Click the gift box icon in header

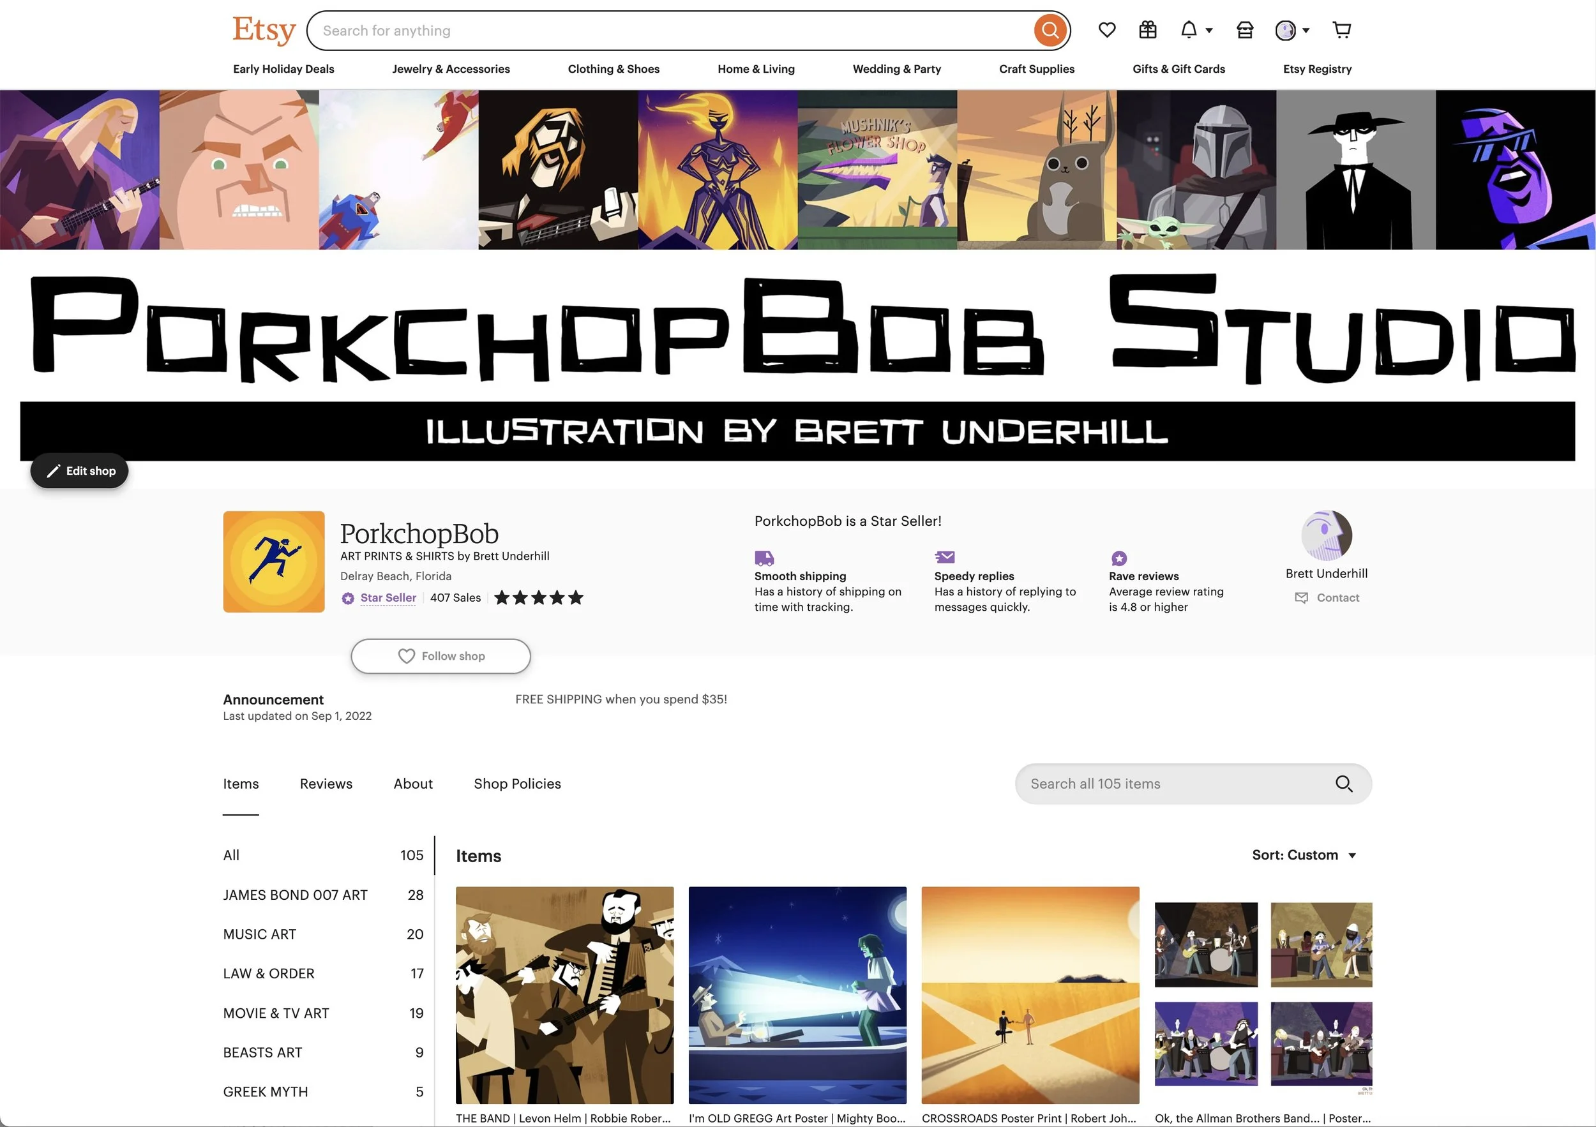click(x=1148, y=30)
